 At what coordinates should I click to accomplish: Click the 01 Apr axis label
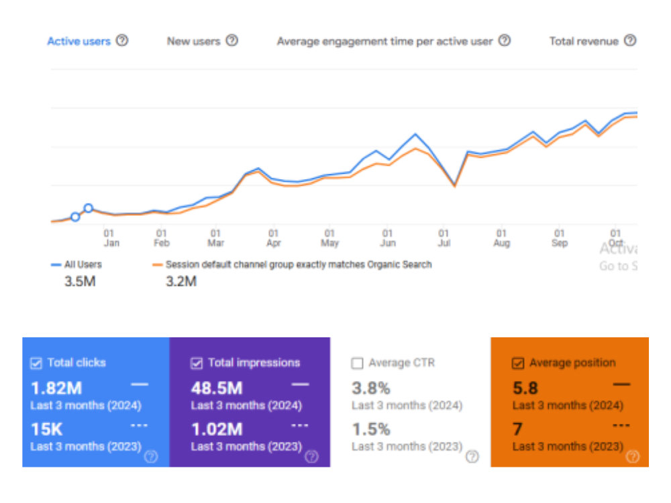pos(274,238)
